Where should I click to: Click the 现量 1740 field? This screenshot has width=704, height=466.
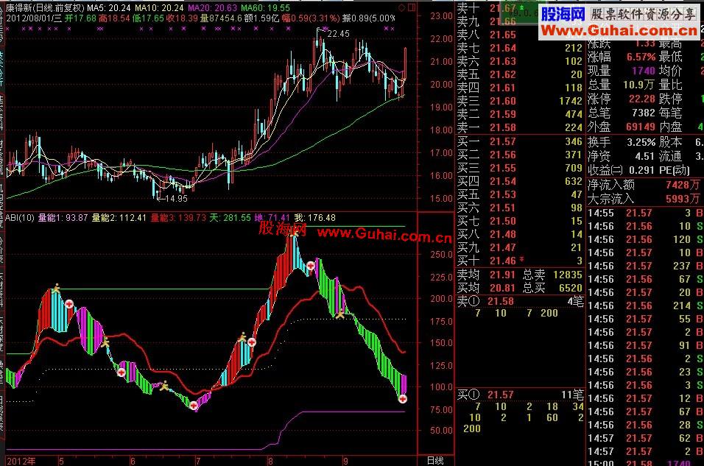pyautogui.click(x=622, y=71)
